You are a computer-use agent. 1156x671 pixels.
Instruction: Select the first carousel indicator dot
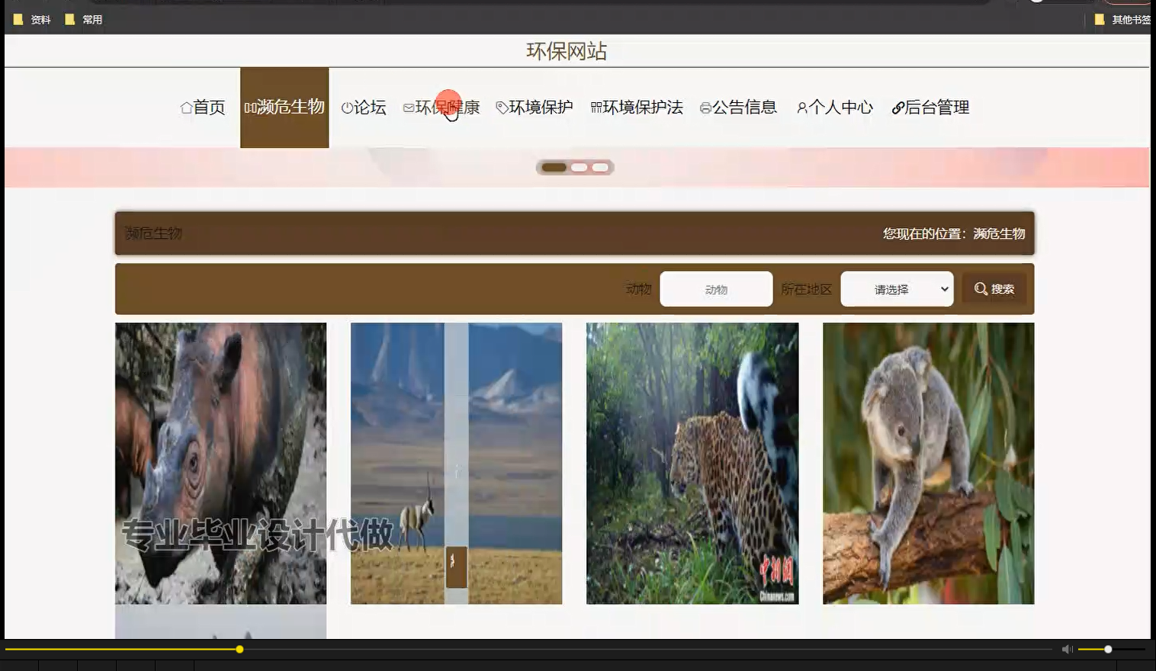tap(554, 168)
